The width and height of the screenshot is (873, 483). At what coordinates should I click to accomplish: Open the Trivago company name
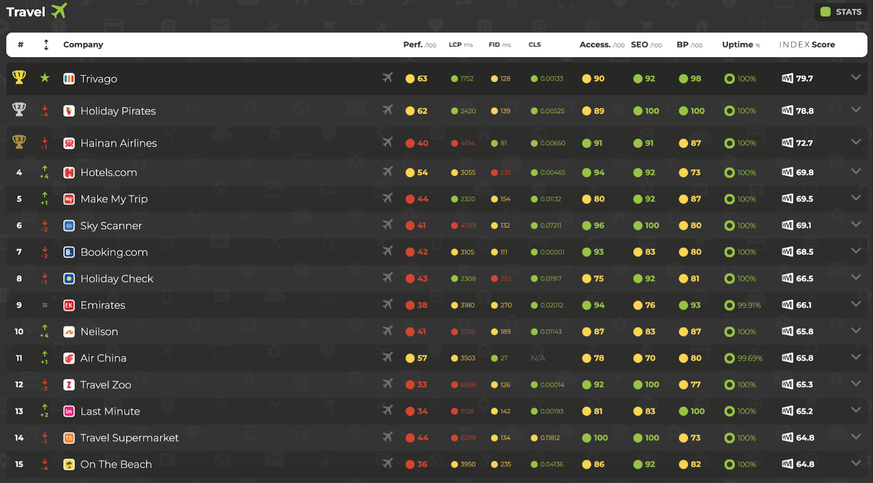[99, 79]
